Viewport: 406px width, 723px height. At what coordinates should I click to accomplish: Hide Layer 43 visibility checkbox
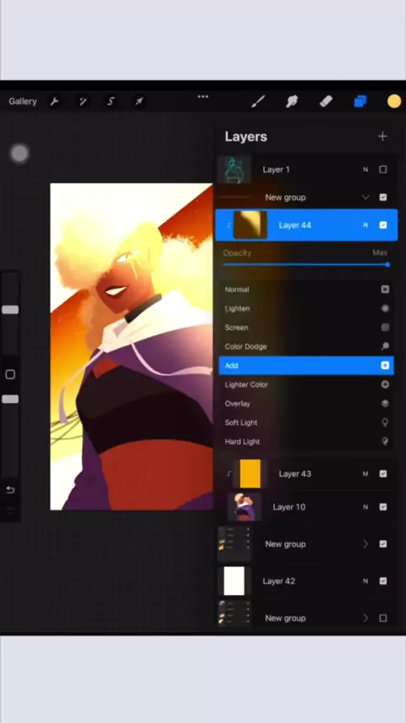pos(383,474)
